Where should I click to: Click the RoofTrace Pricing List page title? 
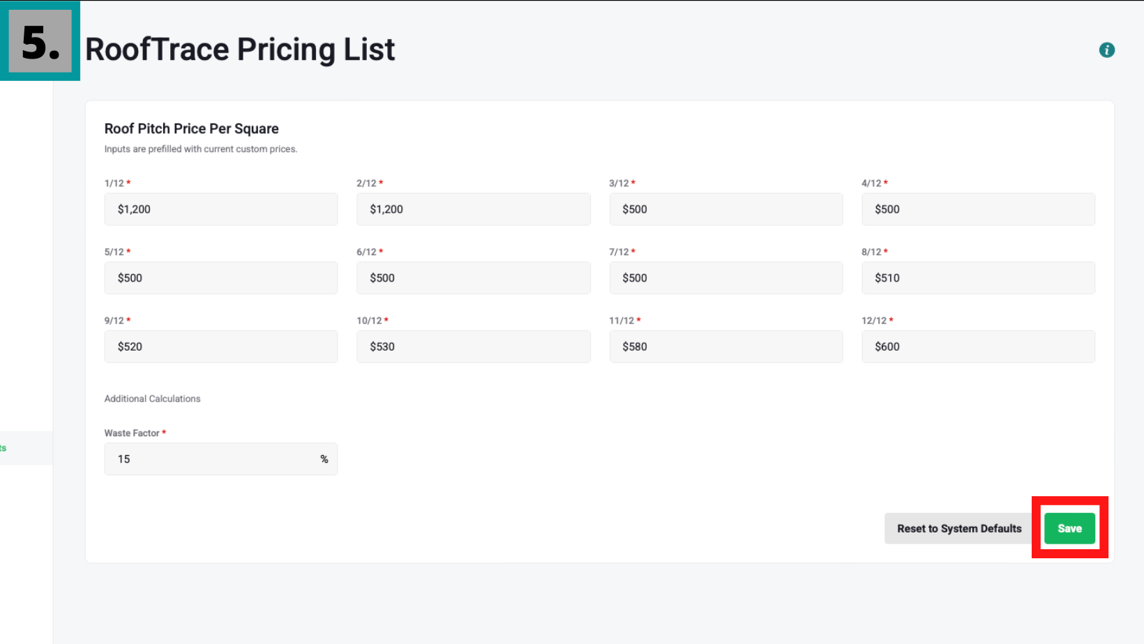point(240,49)
